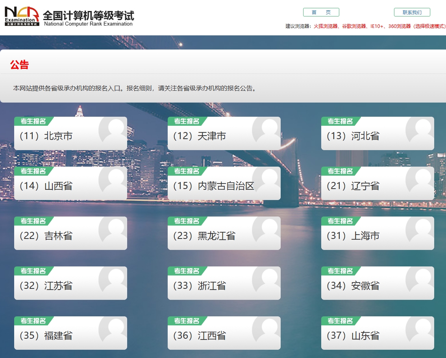This screenshot has width=446, height=358.
Task: Click the avatar icon on the 天津市 card
Action: pos(267,130)
